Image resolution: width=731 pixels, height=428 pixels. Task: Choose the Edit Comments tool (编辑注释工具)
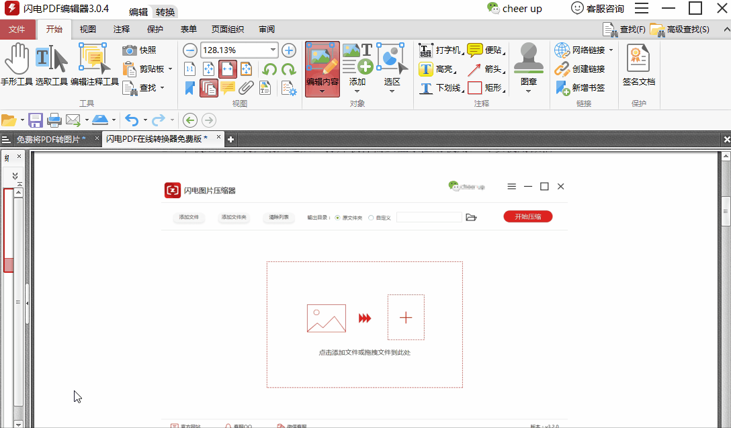pos(95,65)
